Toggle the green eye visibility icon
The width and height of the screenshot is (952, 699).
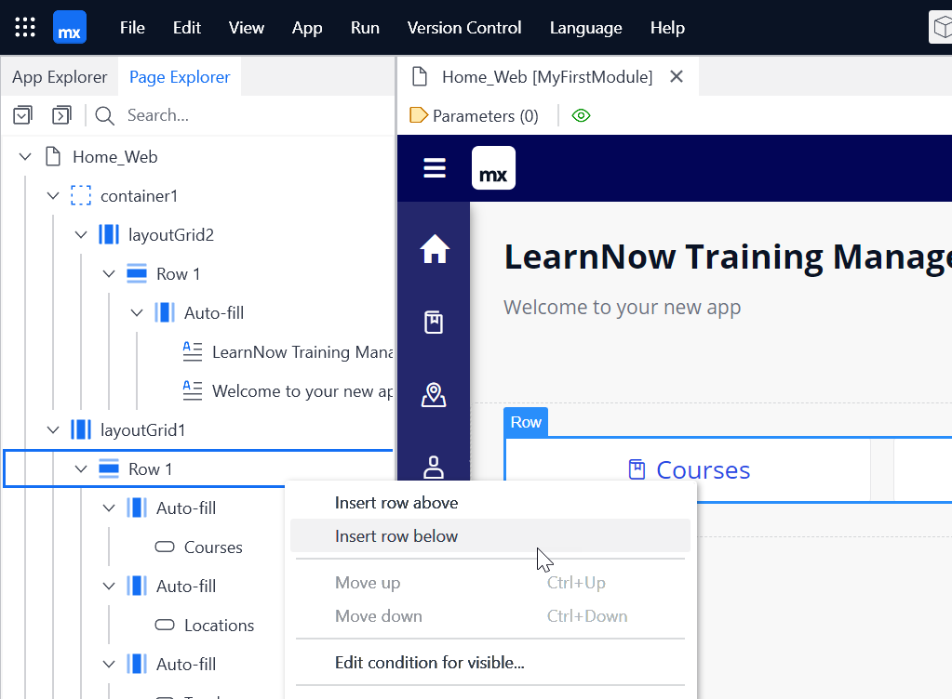(581, 115)
